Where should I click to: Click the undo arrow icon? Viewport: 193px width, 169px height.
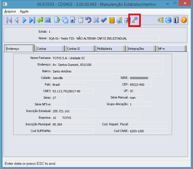pyautogui.click(x=88, y=20)
